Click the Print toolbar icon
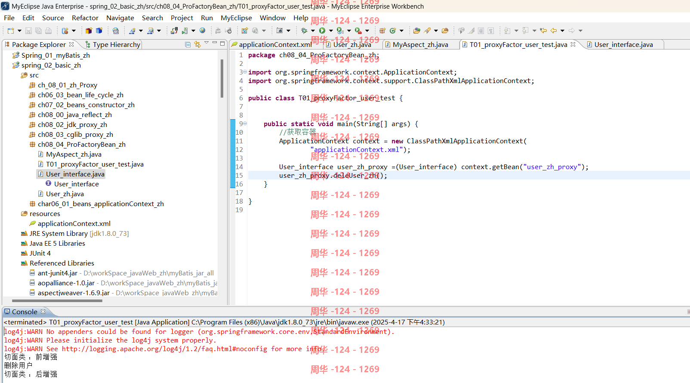The width and height of the screenshot is (690, 383). [48, 31]
